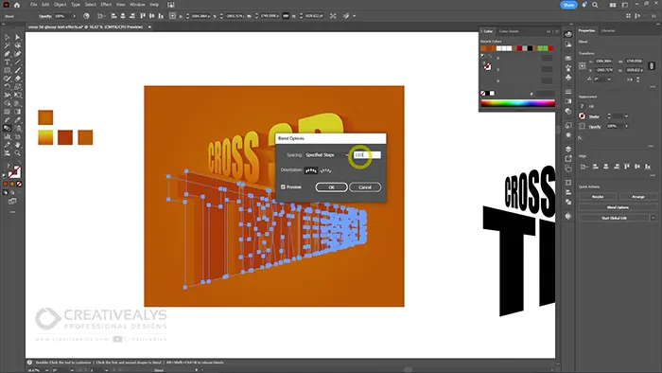
Task: Open the File menu
Action: pos(33,5)
